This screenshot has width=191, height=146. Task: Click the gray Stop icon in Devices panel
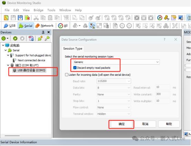22,39
